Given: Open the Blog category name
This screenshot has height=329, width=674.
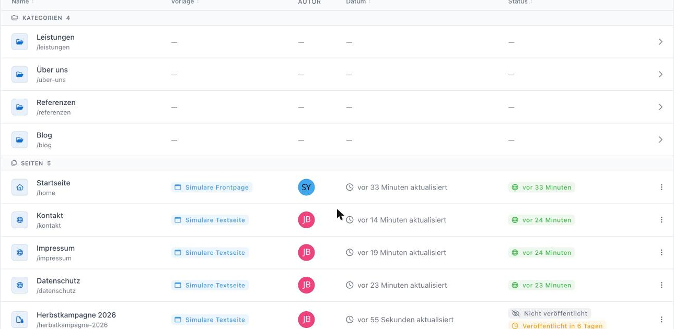Looking at the screenshot, I should (x=44, y=135).
